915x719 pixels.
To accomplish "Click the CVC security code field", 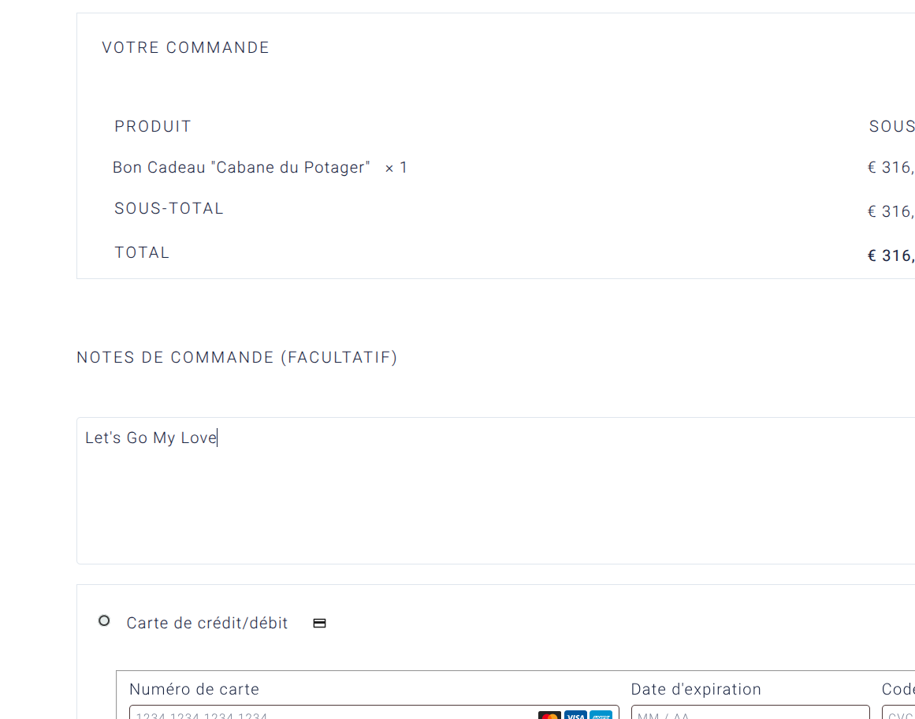I will coord(898,714).
